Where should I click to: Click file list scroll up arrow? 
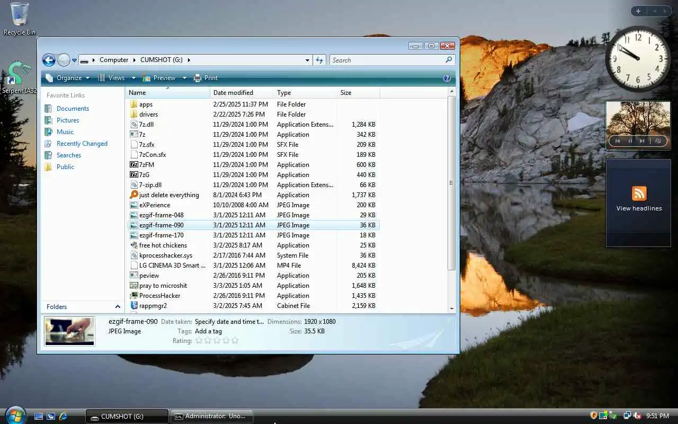[451, 92]
